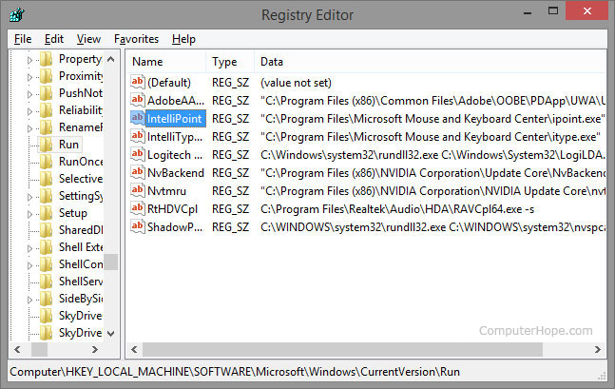Click the RtHDVCpl string value icon
Image resolution: width=615 pixels, height=389 pixels.
point(137,209)
